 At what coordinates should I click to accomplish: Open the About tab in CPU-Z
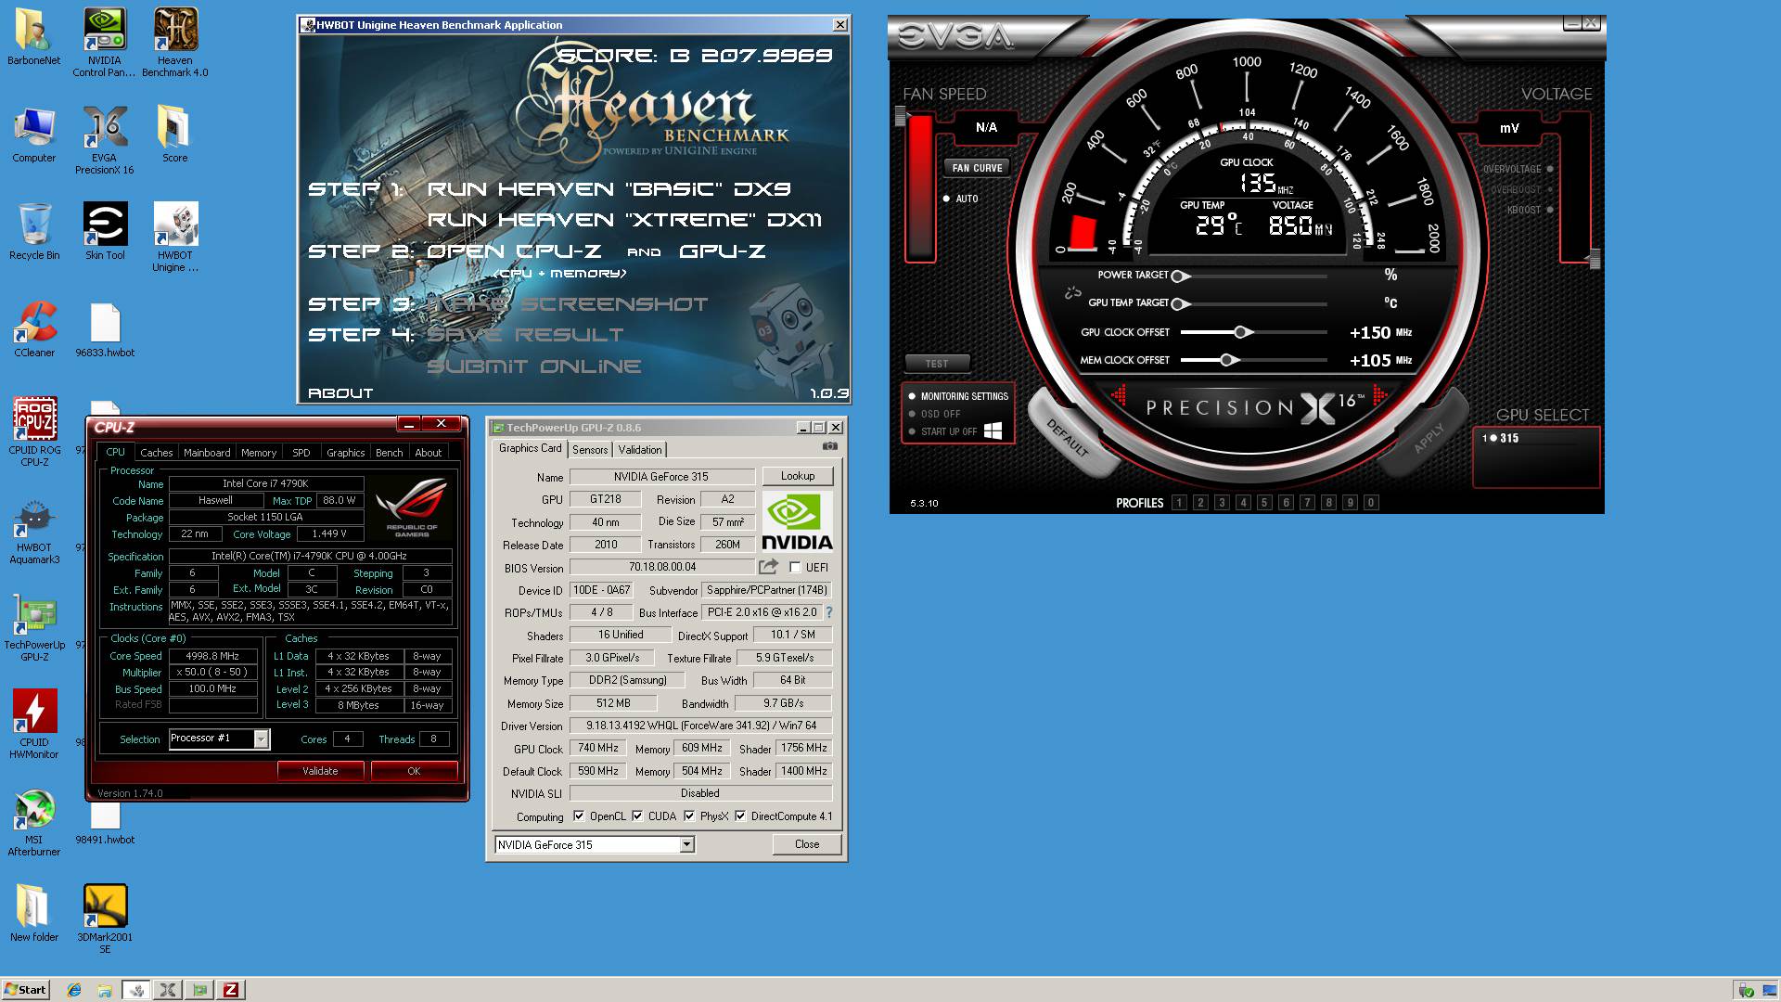[x=428, y=453]
